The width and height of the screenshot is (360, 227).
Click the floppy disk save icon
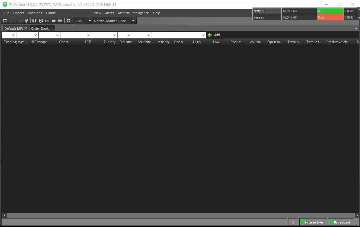click(x=11, y=21)
